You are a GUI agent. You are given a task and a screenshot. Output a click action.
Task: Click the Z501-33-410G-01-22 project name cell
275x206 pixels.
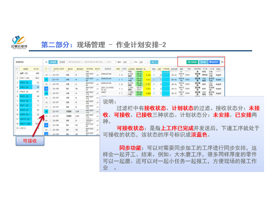pos(107,89)
